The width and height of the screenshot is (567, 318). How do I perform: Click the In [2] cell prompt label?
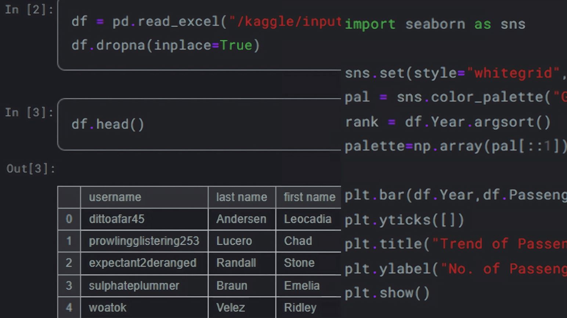[x=29, y=10]
